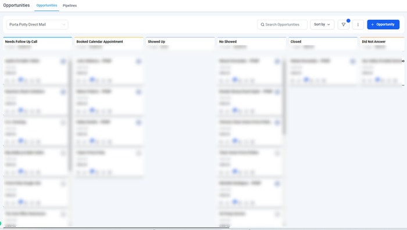The width and height of the screenshot is (407, 230).
Task: Click the Showed Up column header
Action: point(156,41)
